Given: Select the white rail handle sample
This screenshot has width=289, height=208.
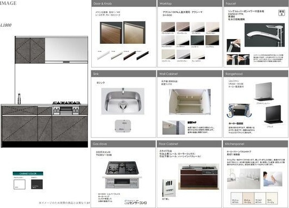Looking at the screenshot, I should point(103,55).
